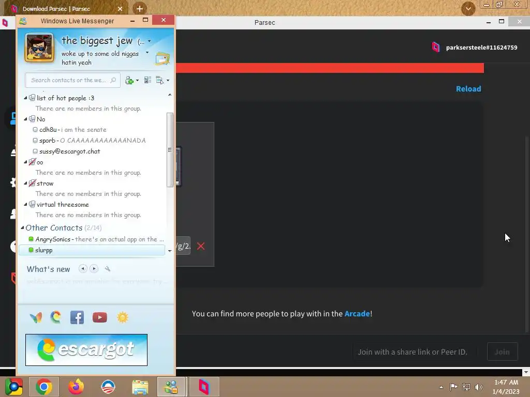This screenshot has width=530, height=397.
Task: Collapse the 'strow' contact group
Action: click(x=25, y=184)
